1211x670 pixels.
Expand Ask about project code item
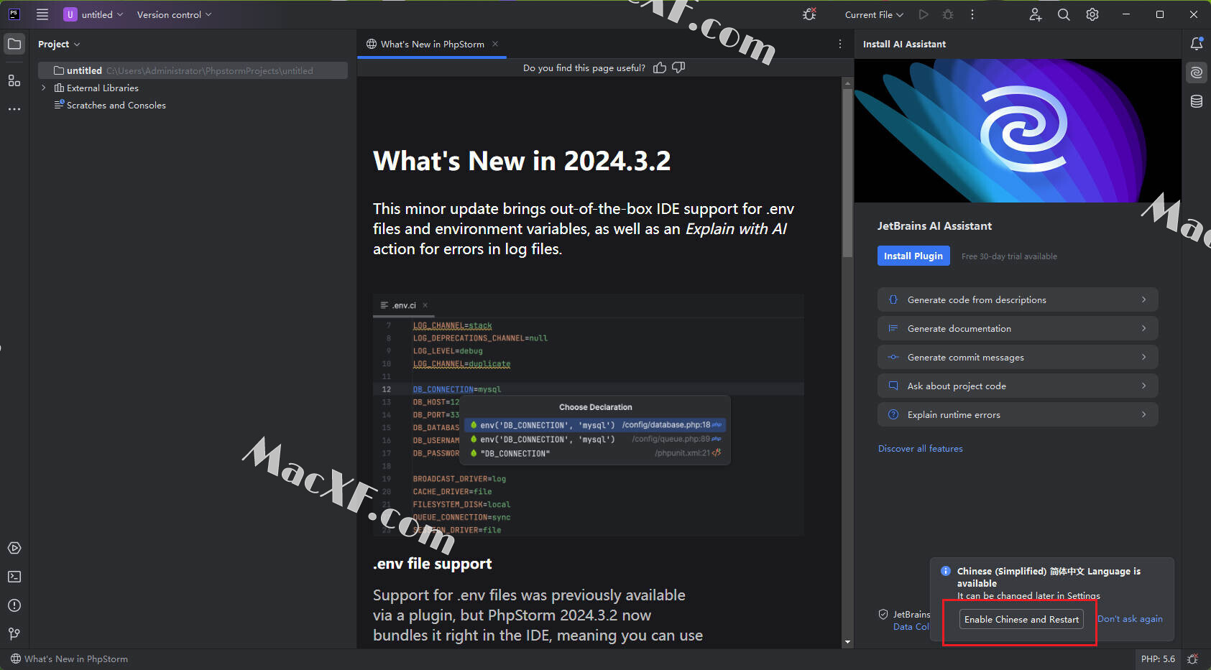1018,386
